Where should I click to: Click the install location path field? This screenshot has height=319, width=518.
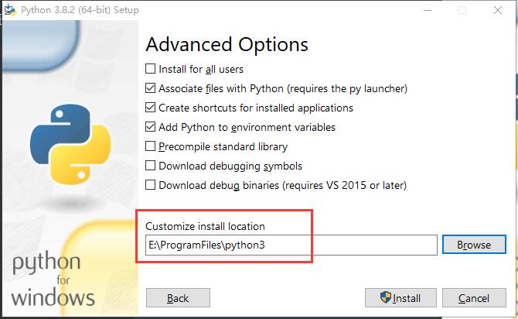click(291, 245)
